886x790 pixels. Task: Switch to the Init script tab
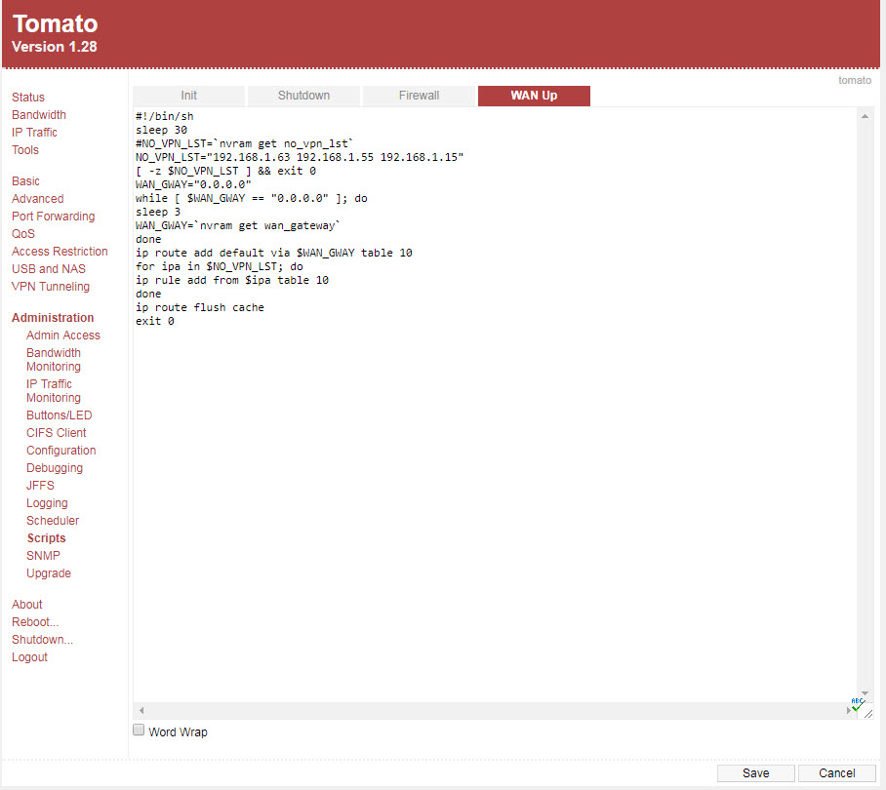point(188,96)
